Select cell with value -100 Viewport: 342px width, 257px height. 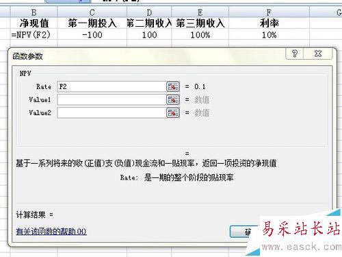[x=92, y=35]
